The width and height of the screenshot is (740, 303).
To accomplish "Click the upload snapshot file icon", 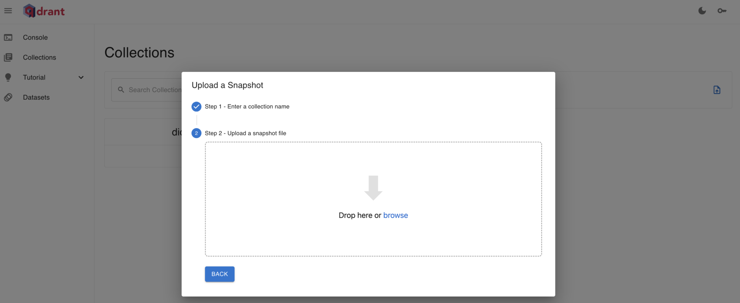I will tap(717, 90).
